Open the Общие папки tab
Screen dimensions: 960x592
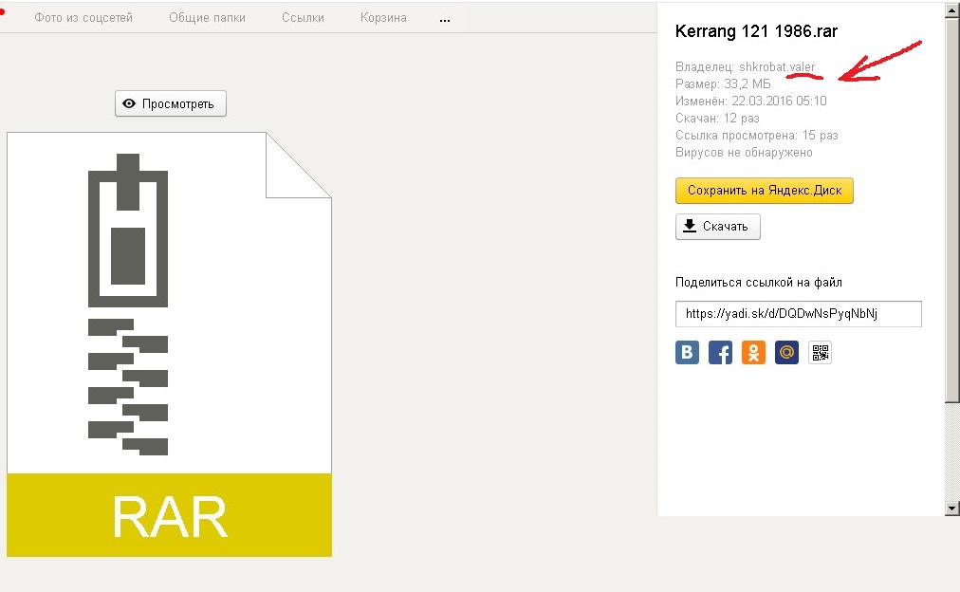pos(207,18)
